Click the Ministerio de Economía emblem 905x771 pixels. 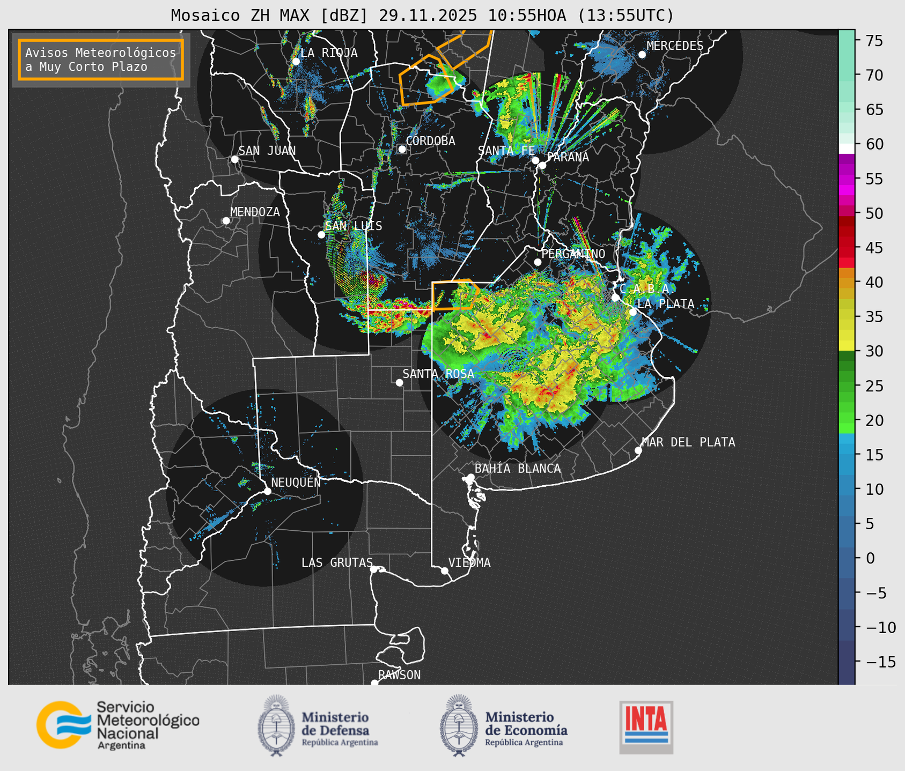coord(459,725)
